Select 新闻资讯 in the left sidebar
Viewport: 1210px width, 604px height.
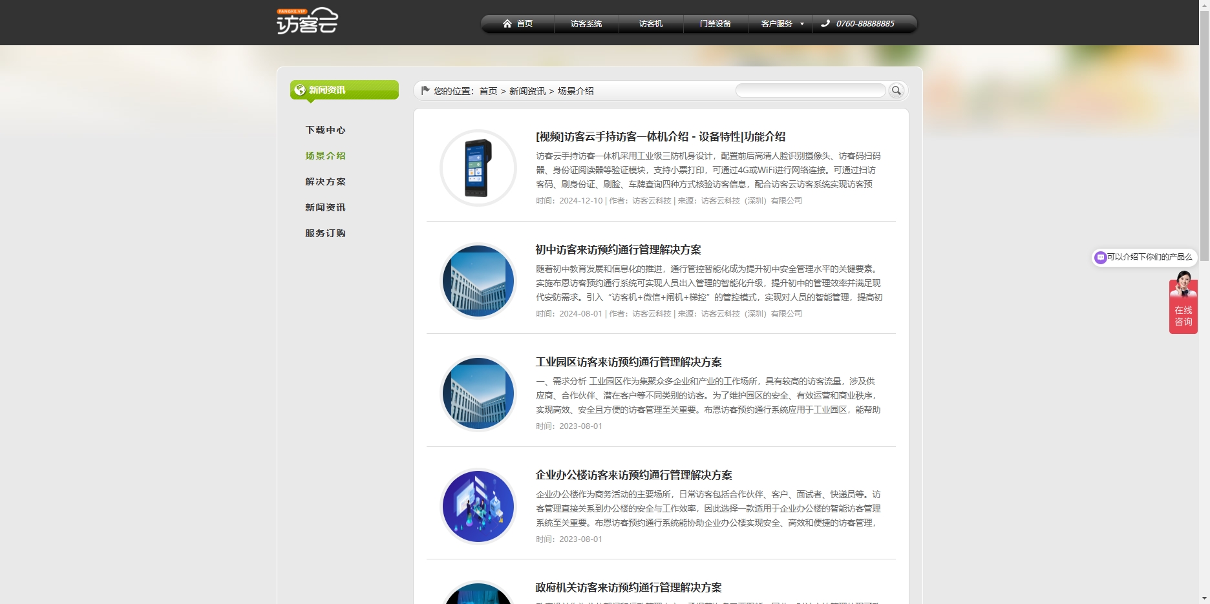point(326,207)
